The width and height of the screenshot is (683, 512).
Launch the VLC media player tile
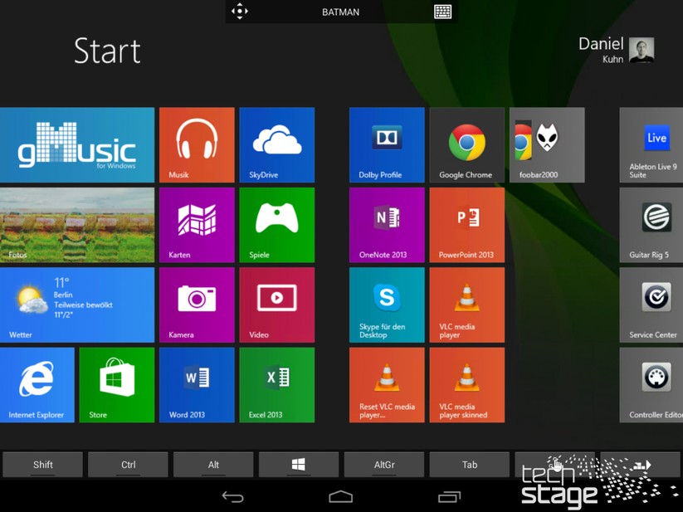(x=467, y=305)
